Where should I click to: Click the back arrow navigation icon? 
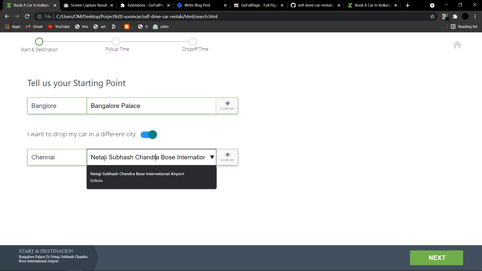pos(7,17)
